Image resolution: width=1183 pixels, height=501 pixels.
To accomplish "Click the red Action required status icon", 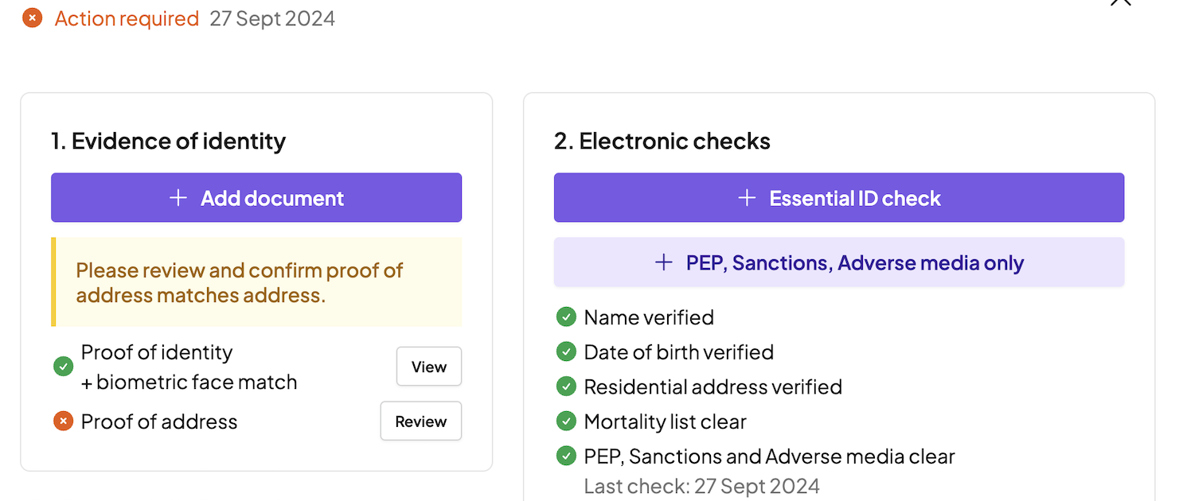I will point(33,18).
